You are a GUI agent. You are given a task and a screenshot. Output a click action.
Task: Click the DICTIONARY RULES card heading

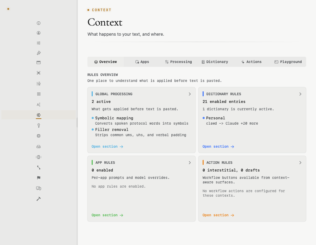coord(224,94)
